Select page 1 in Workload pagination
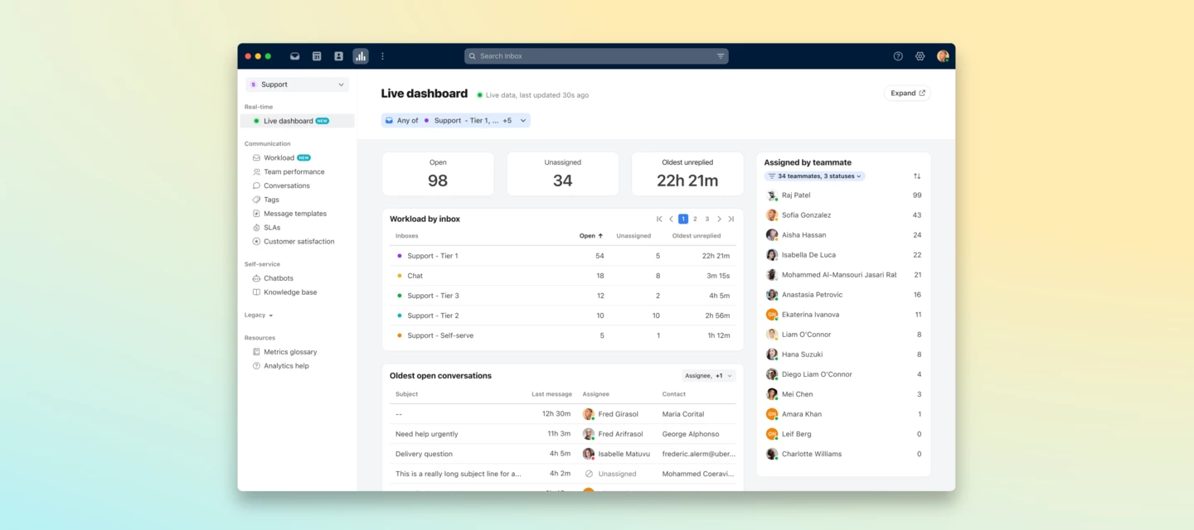This screenshot has width=1194, height=530. [683, 219]
